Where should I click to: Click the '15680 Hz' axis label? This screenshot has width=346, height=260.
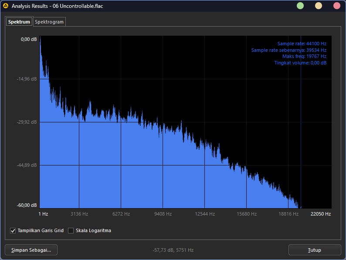(247, 214)
